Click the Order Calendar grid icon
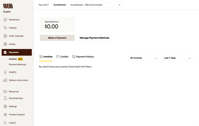The height and width of the screenshot is (126, 199). pyautogui.click(x=5, y=36)
